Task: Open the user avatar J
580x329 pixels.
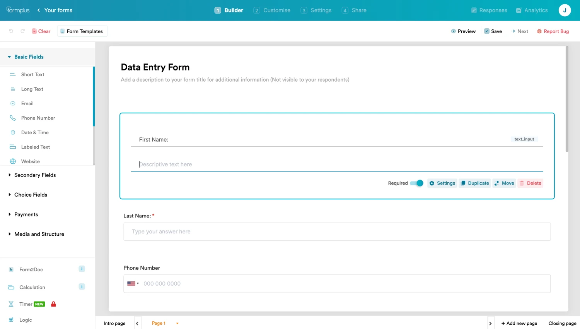Action: click(565, 10)
